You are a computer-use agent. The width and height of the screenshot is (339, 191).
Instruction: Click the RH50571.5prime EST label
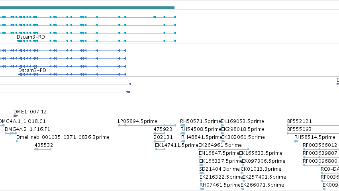coord(200,121)
